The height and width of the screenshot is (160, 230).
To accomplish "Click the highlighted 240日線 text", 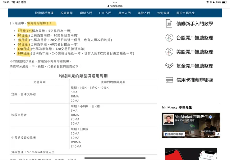I will point(24,53).
